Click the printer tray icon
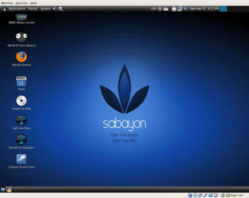This screenshot has width=249, height=198. point(174,9)
